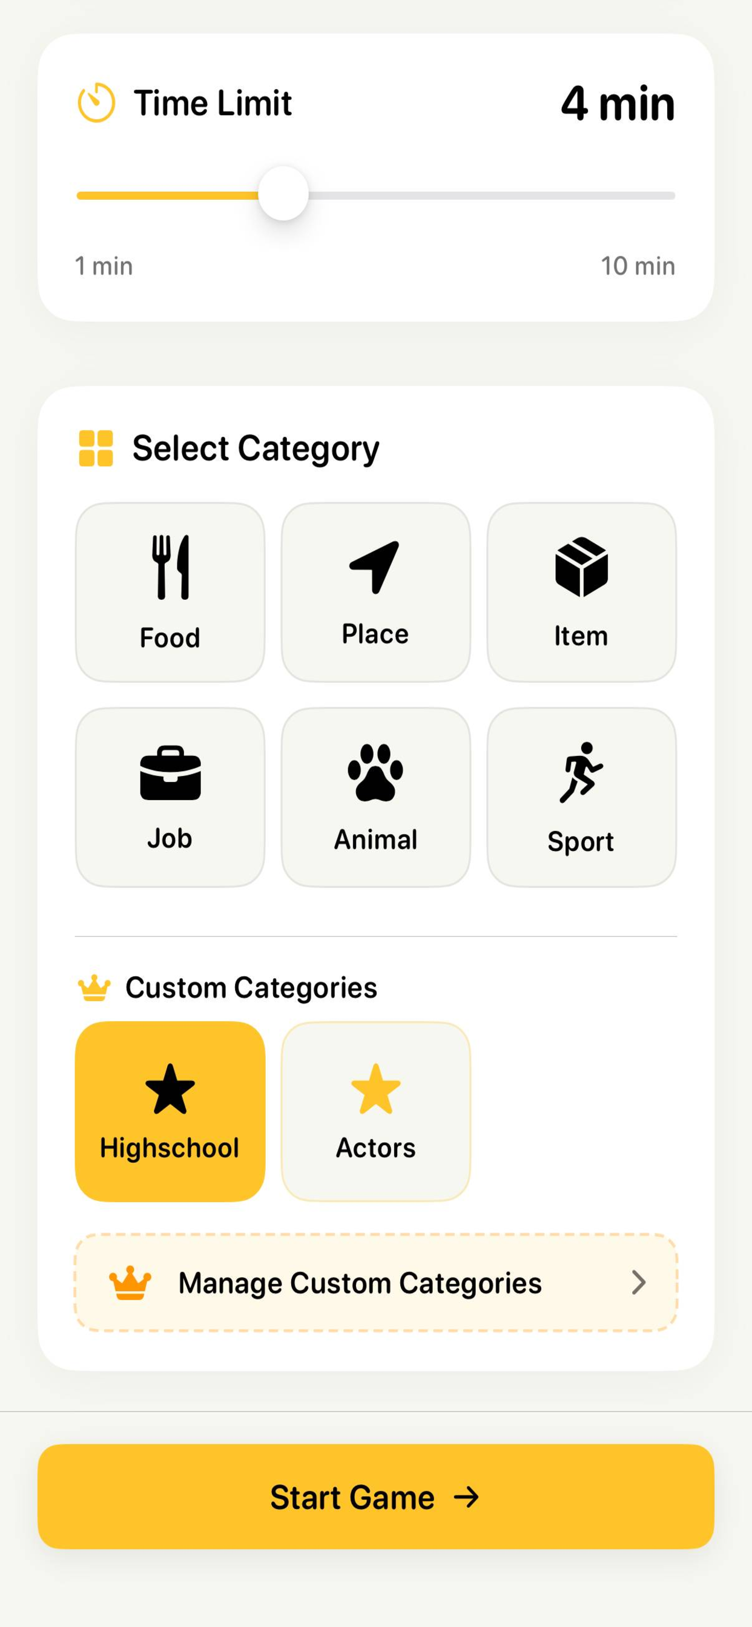The width and height of the screenshot is (752, 1627).
Task: Deselect the Highschool custom category
Action: pyautogui.click(x=170, y=1112)
